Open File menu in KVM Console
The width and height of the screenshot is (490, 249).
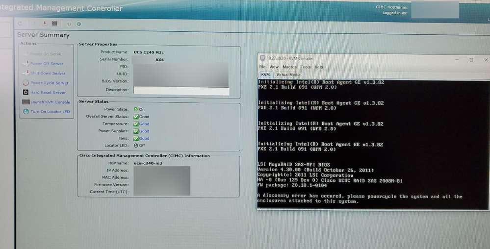(262, 67)
